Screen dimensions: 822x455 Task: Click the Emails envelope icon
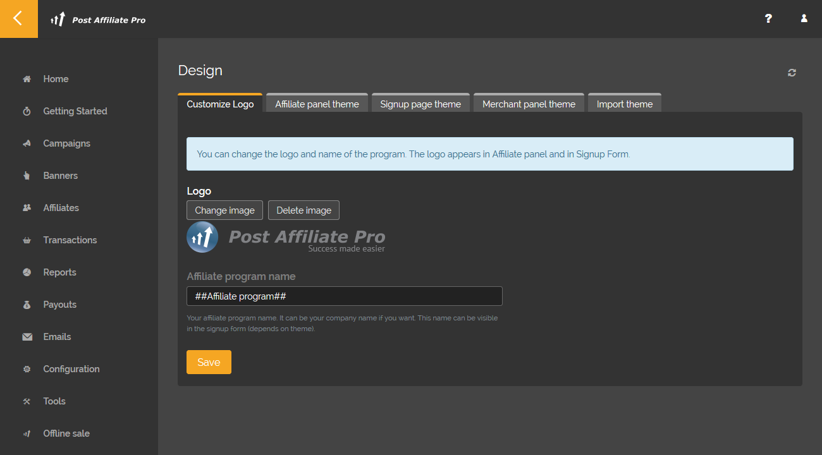pyautogui.click(x=27, y=337)
